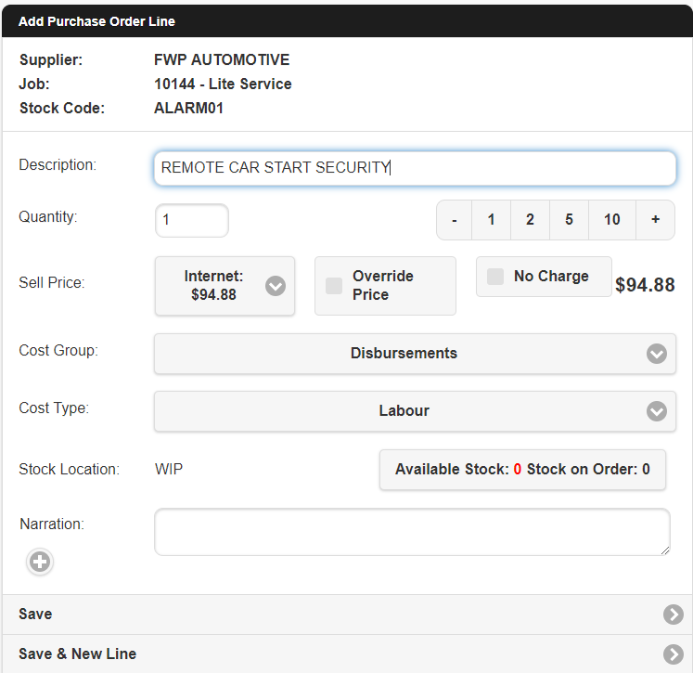Click the plus icon under Narration
The image size is (693, 673).
coord(40,562)
